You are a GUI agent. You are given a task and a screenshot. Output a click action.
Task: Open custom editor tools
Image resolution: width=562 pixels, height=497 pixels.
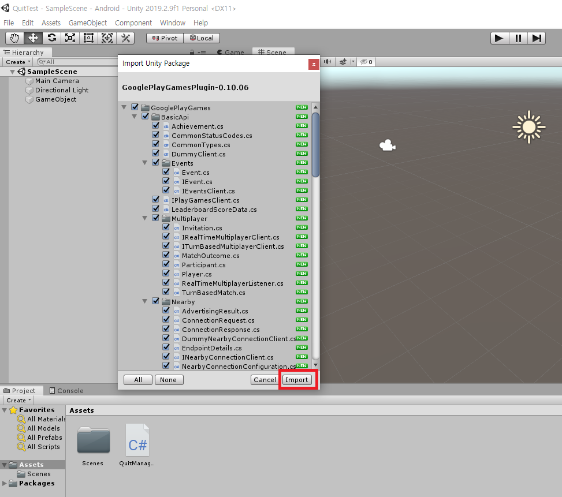[x=125, y=38]
